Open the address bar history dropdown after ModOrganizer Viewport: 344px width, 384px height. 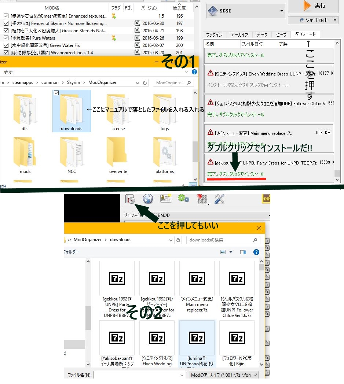pos(137,83)
